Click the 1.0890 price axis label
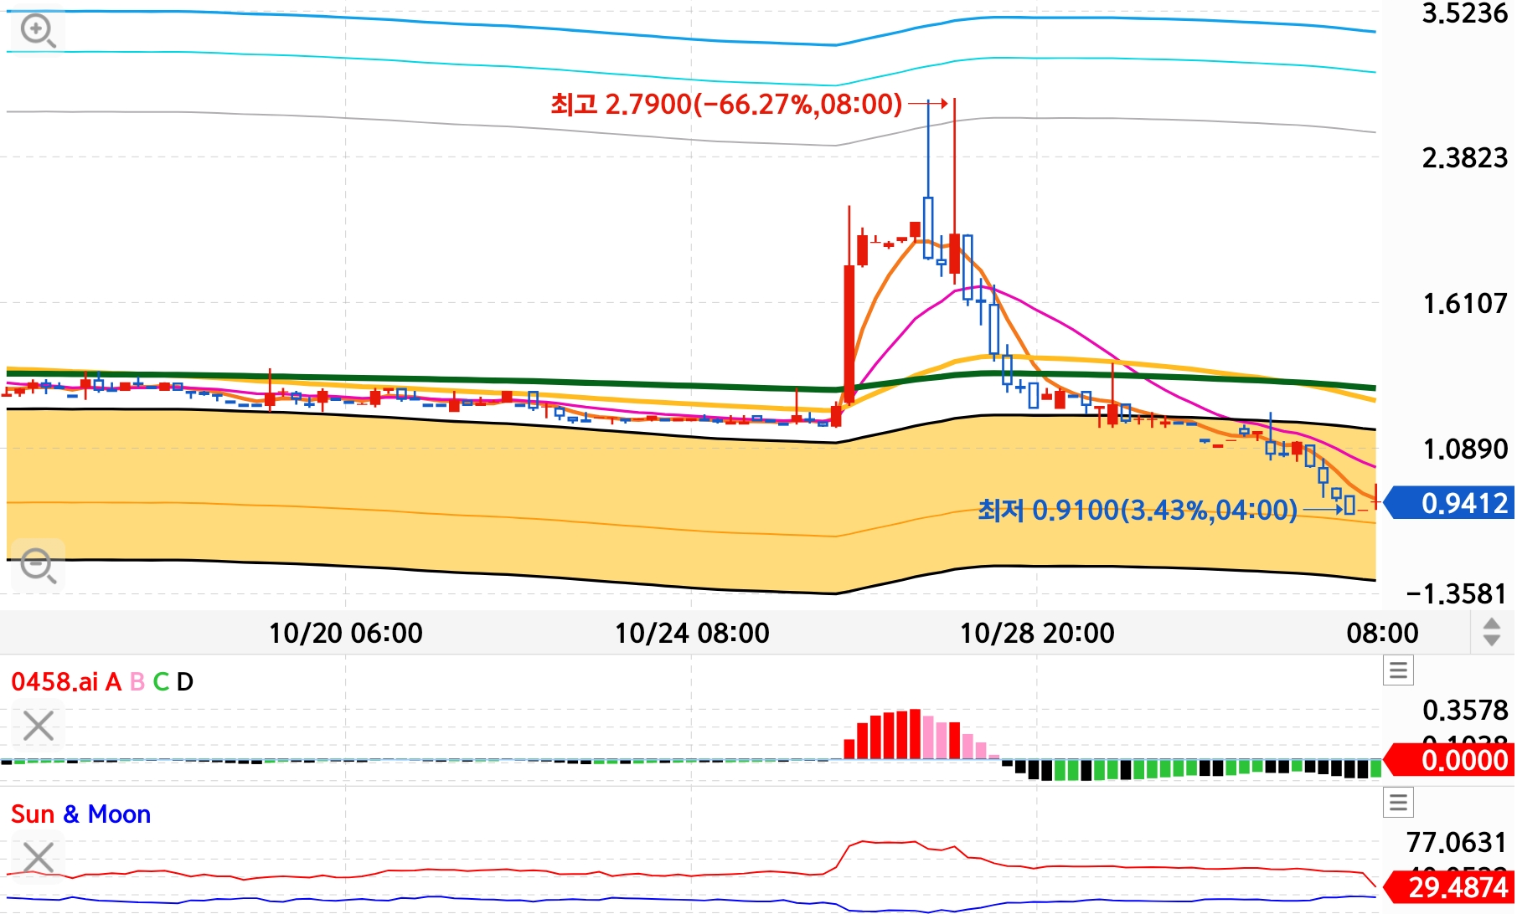Viewport: 1517px width, 914px height. pos(1464,449)
